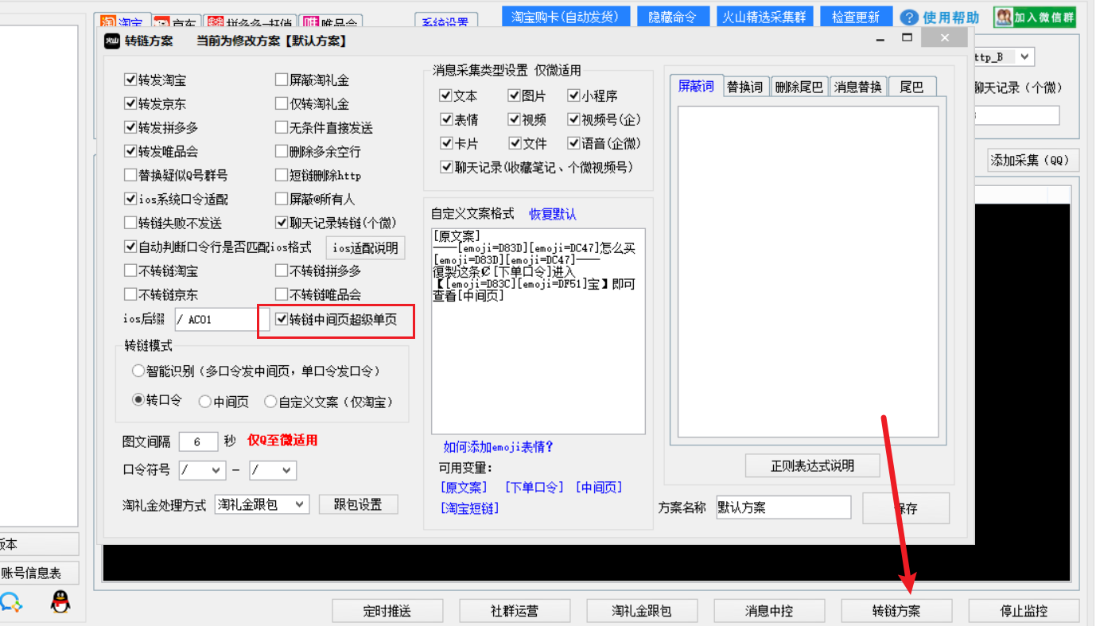Open second 口令符号 dropdown
Screen dimensions: 1096x626
273,470
